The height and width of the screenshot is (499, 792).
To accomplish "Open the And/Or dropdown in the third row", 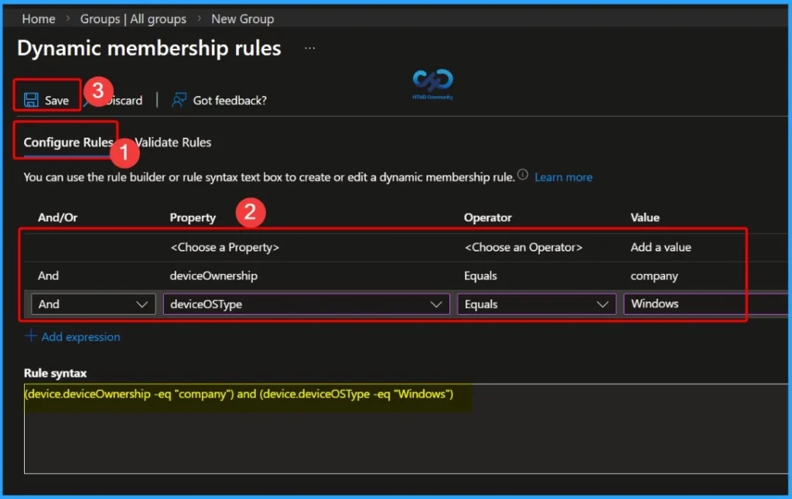I will point(93,303).
